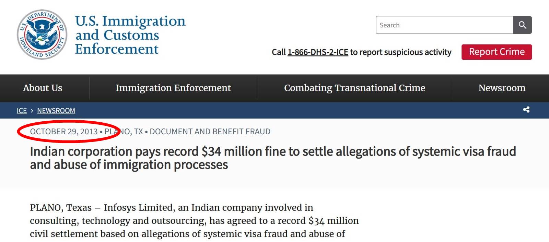Click the Document and Benefit Fraud category
549x242 pixels.
click(x=210, y=132)
